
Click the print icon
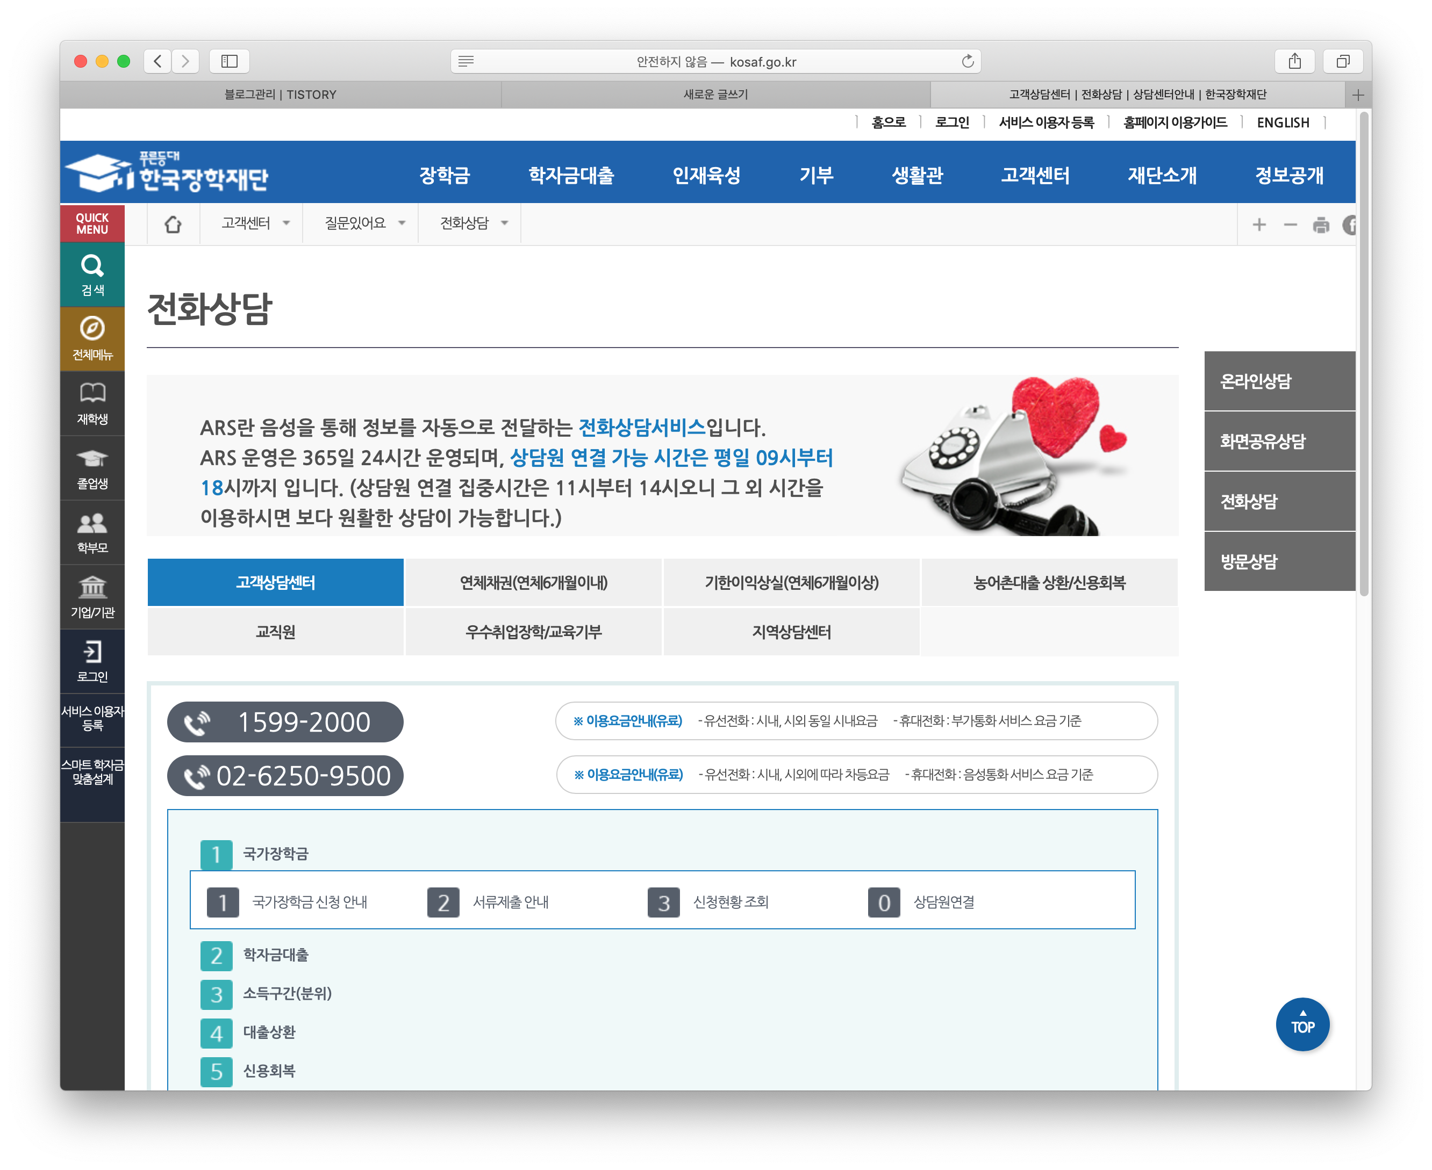pyautogui.click(x=1321, y=225)
